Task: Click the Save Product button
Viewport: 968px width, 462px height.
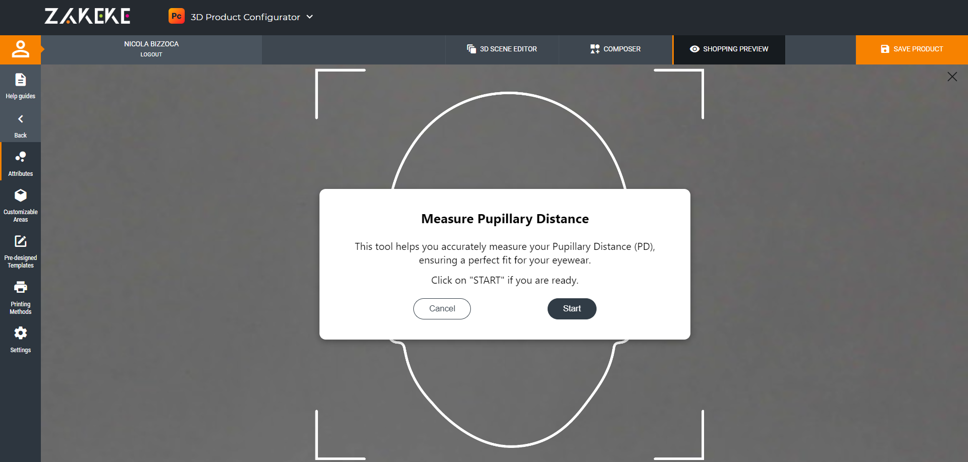Action: click(911, 49)
